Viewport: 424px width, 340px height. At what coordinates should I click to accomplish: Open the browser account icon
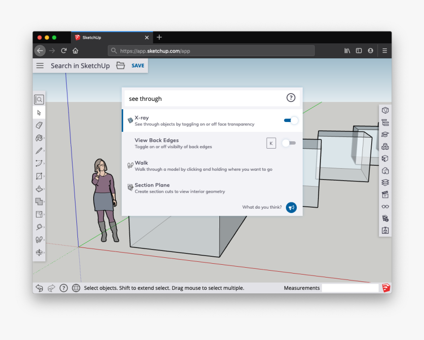pos(370,51)
